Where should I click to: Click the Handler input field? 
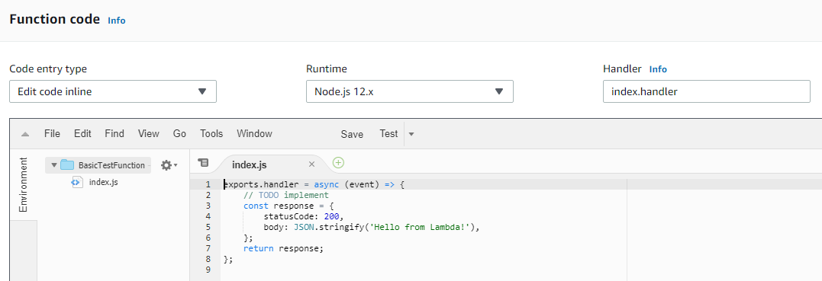coord(707,91)
